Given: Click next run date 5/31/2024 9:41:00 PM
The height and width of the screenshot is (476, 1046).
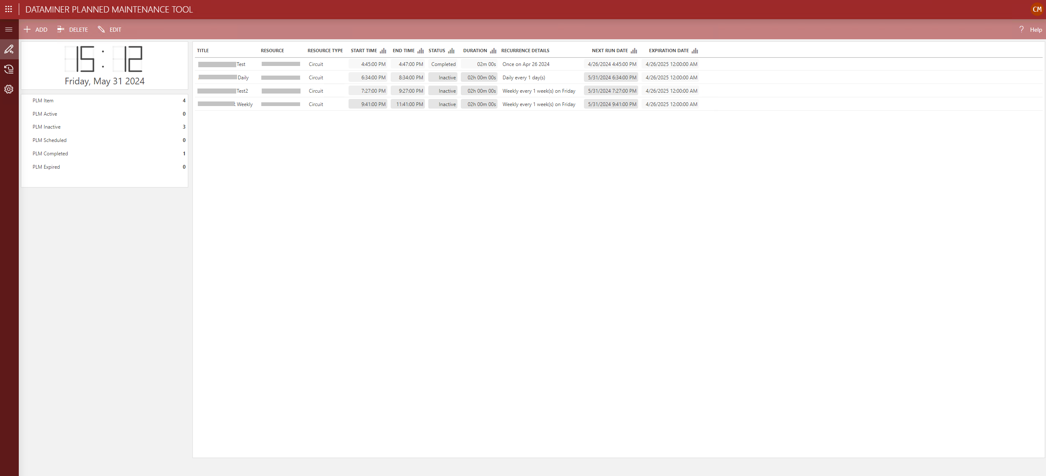Looking at the screenshot, I should tap(611, 104).
